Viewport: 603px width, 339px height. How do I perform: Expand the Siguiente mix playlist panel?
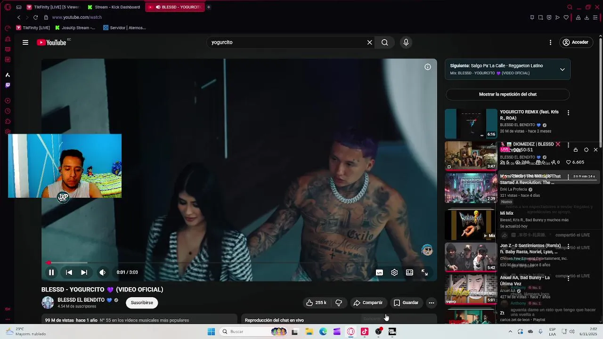[562, 69]
